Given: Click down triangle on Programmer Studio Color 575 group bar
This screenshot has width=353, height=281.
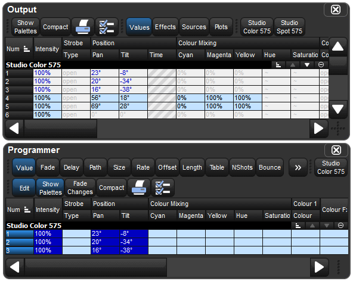Looking at the screenshot, I should pyautogui.click(x=327, y=226).
